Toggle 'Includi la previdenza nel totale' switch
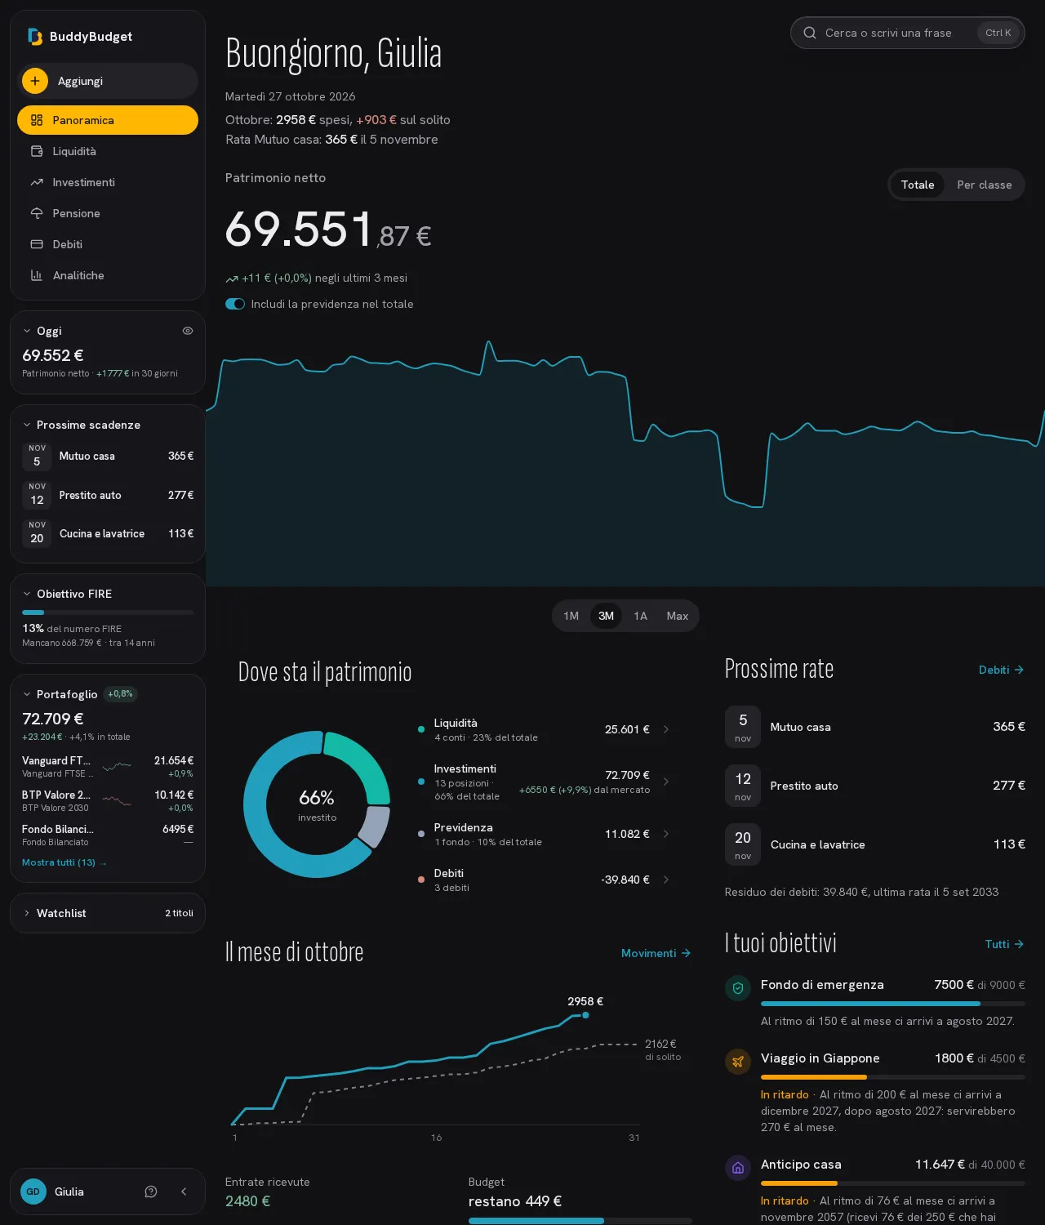 235,304
